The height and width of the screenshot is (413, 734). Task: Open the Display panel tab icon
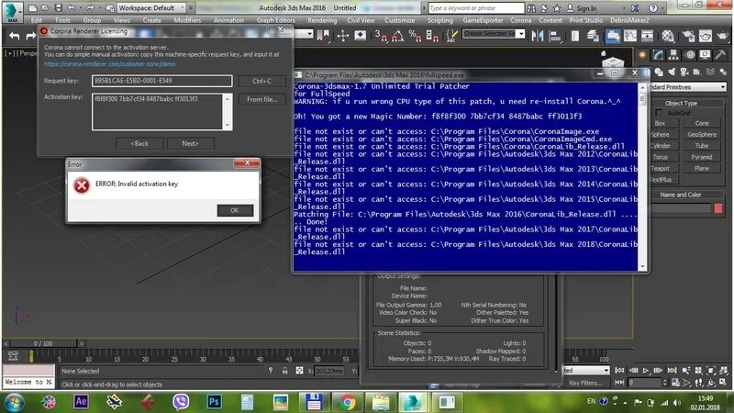(705, 55)
